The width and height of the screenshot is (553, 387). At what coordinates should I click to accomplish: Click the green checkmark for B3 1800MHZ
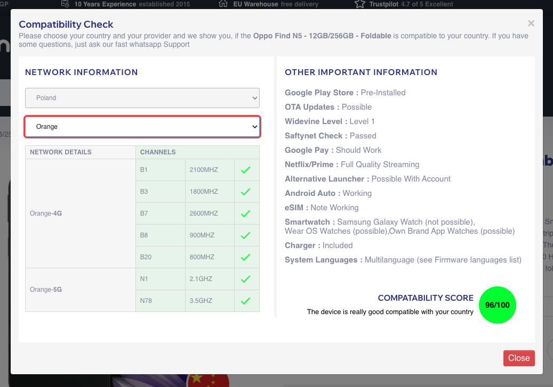[x=245, y=192]
